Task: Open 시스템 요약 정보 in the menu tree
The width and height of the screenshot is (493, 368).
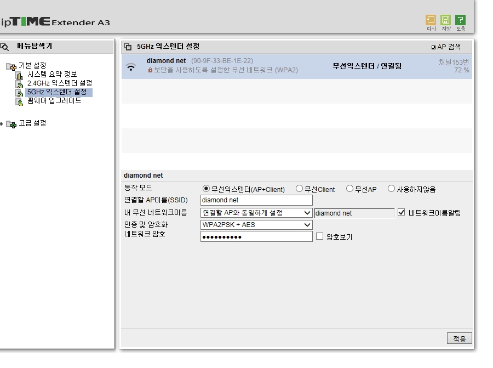Action: click(x=52, y=74)
